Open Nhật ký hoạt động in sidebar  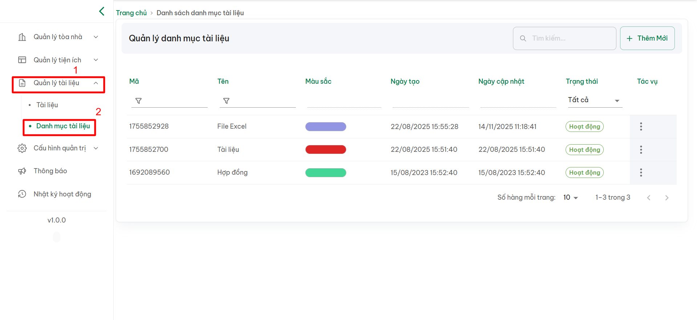62,194
